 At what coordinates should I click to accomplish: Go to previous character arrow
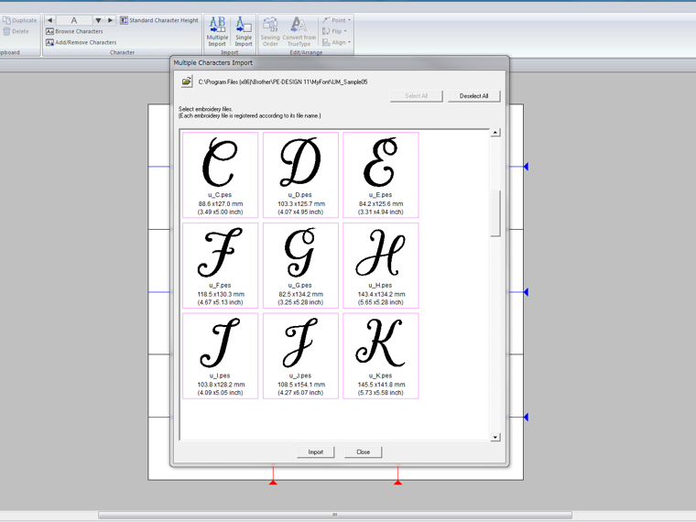(x=49, y=20)
